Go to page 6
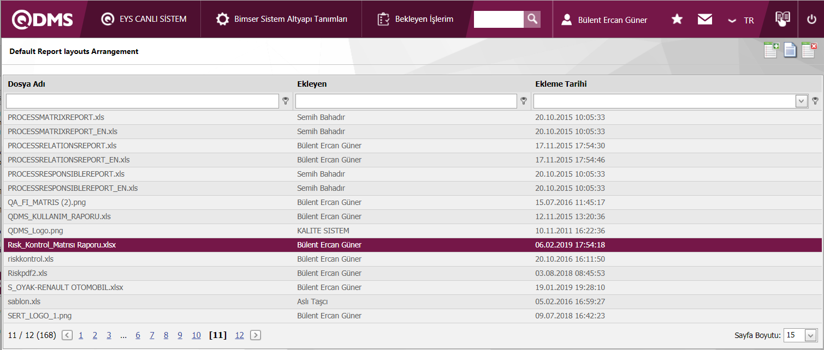The width and height of the screenshot is (824, 350). coord(138,335)
